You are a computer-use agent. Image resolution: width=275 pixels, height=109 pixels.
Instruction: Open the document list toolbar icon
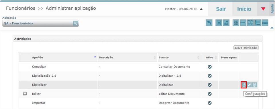(219, 23)
